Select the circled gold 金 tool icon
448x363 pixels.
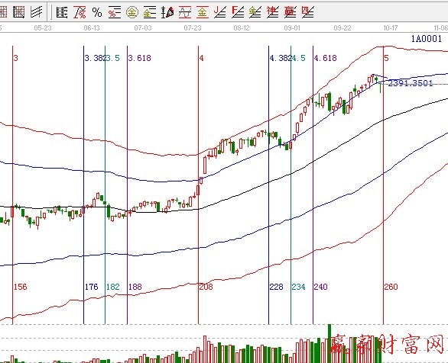click(132, 12)
